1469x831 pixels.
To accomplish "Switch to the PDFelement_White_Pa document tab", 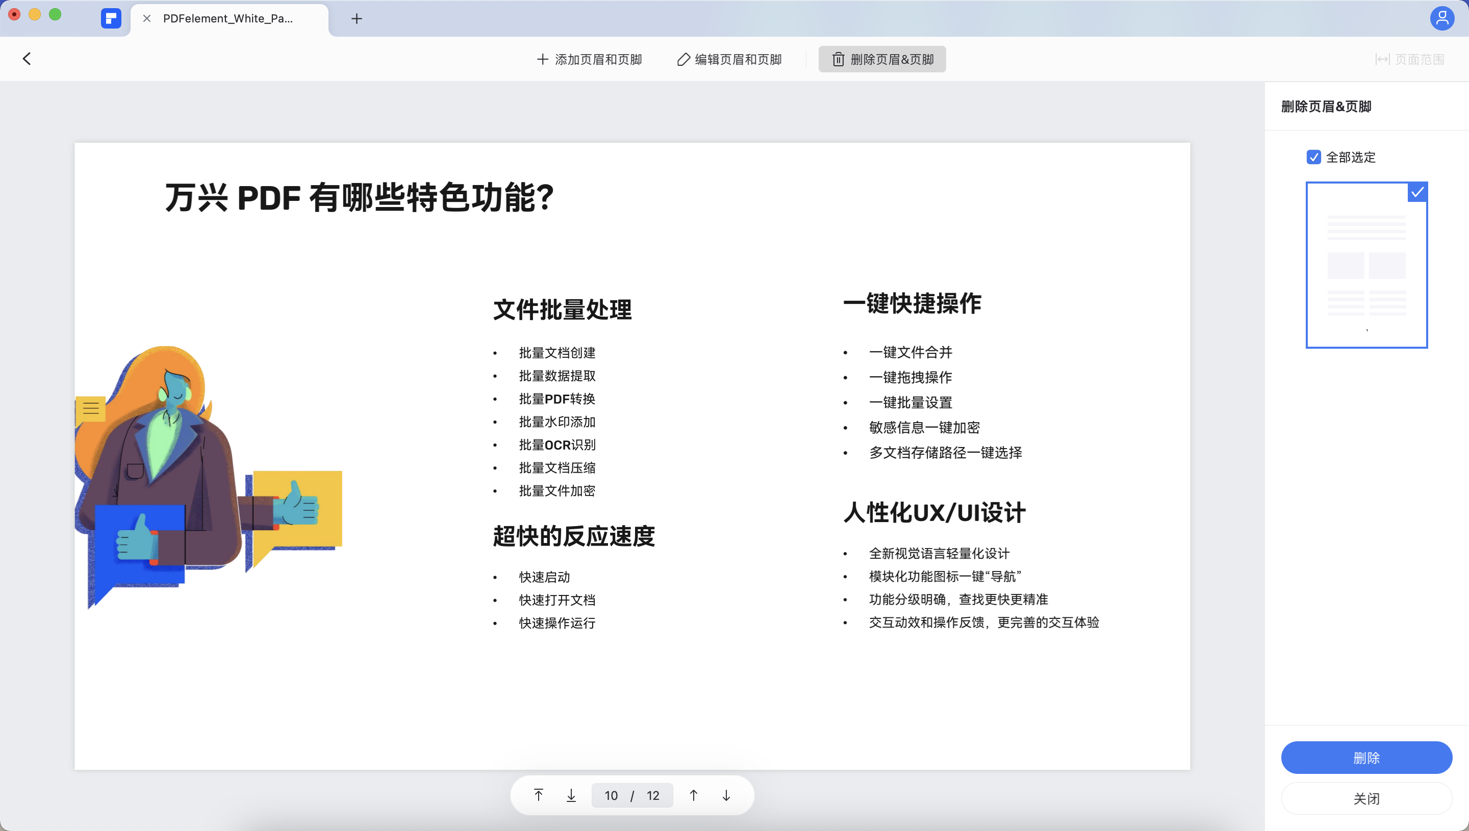I will (229, 18).
